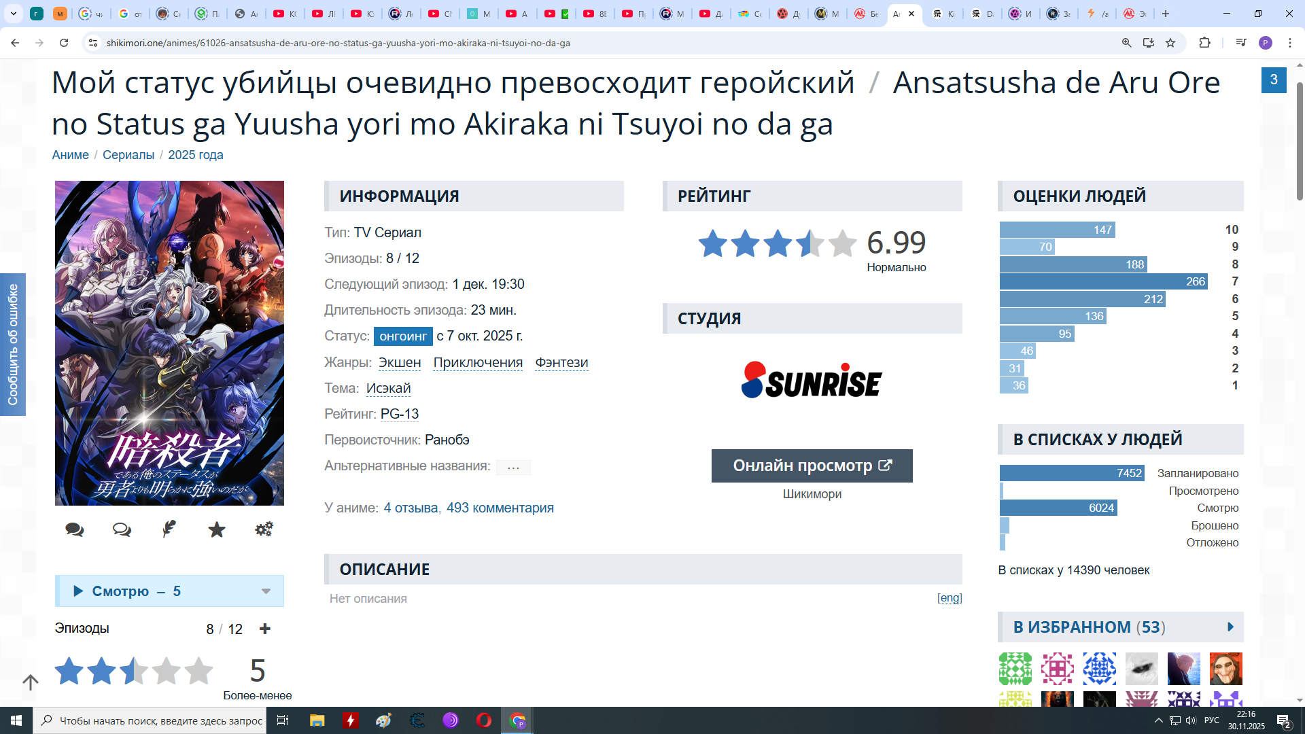Increment watched episodes with plus icon
Image resolution: width=1305 pixels, height=734 pixels.
(x=265, y=629)
